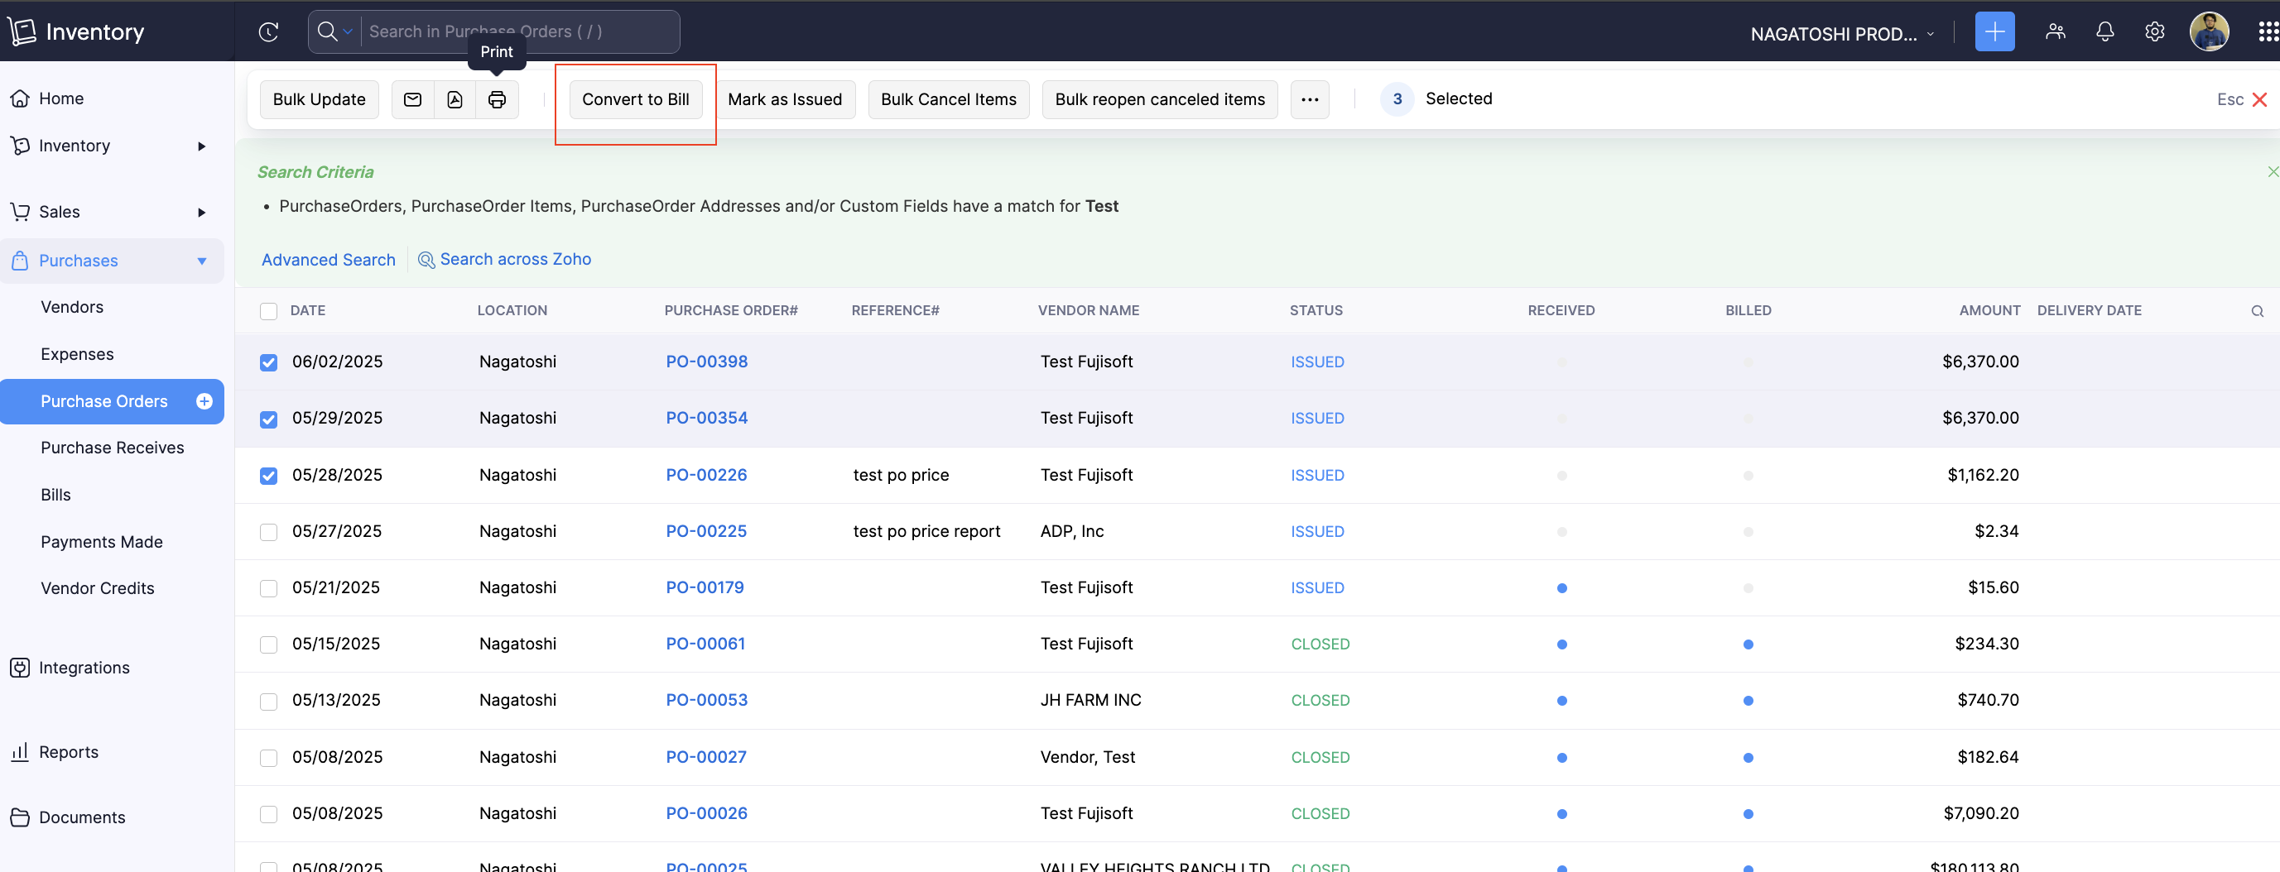Image resolution: width=2280 pixels, height=872 pixels.
Task: Open the NAGATOSHI PROD organization dropdown
Action: (1842, 34)
